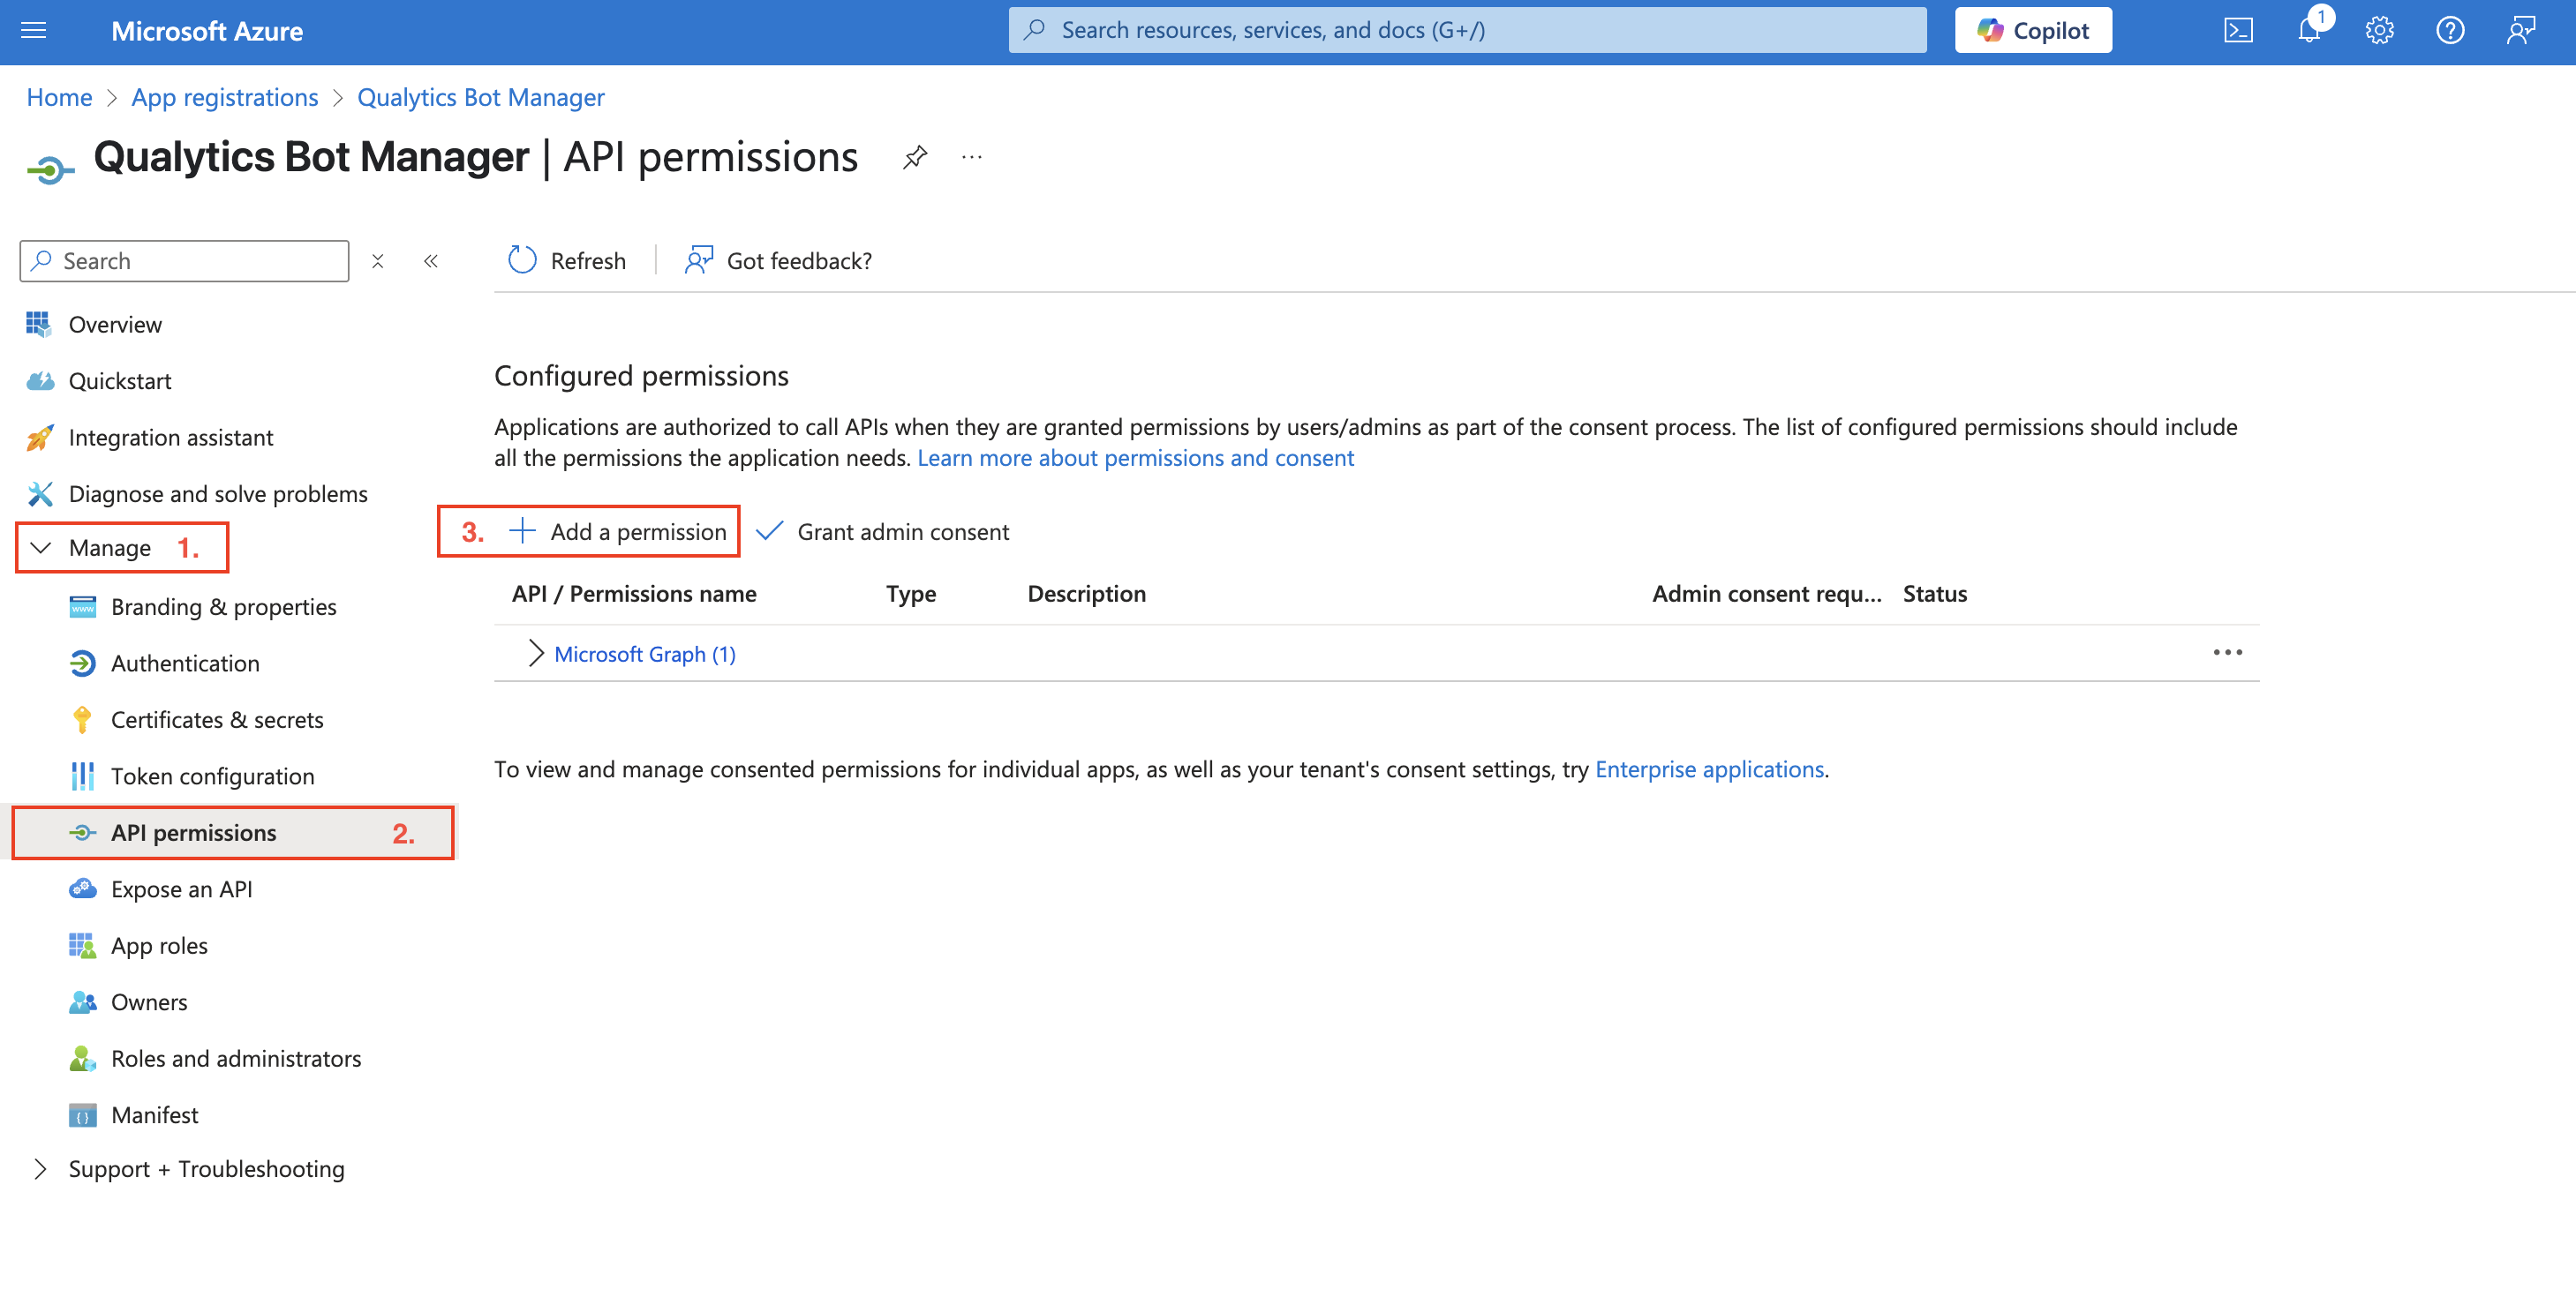Open the help question mark icon

[2450, 30]
